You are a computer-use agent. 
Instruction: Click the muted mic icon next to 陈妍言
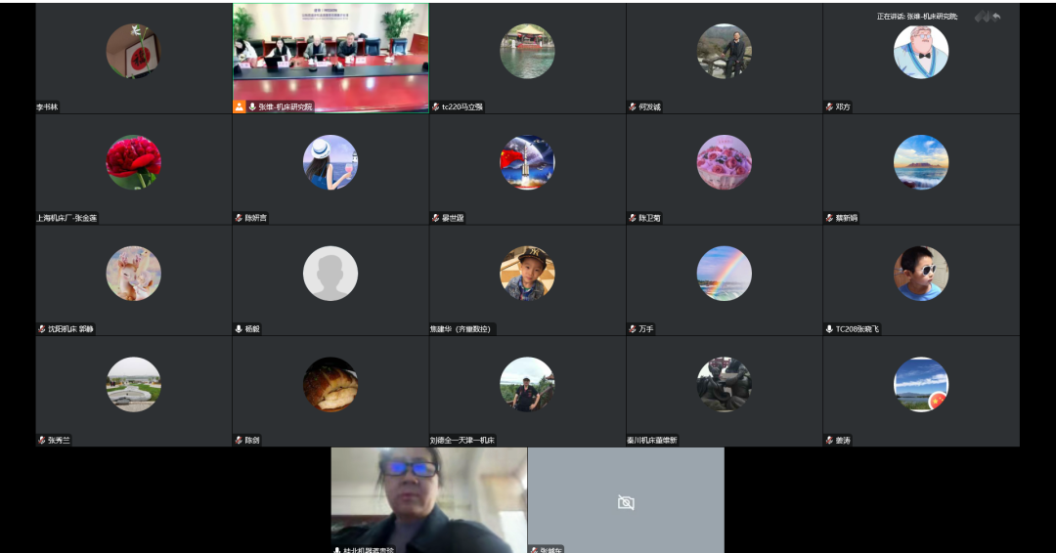click(x=239, y=217)
